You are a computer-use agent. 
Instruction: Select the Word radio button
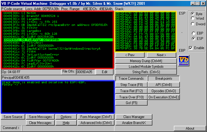[x=193, y=18]
